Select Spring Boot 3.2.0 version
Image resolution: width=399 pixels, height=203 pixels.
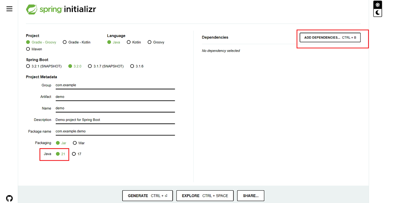(x=75, y=66)
